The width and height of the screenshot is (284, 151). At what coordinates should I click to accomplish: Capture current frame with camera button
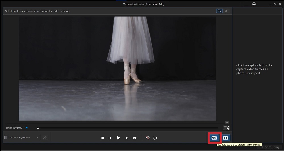(x=225, y=138)
